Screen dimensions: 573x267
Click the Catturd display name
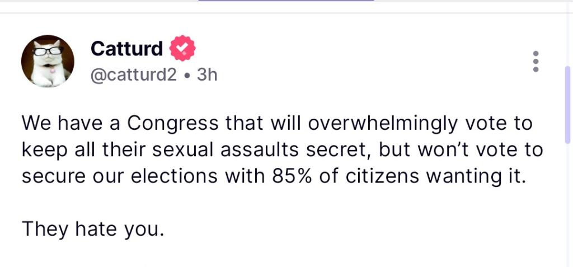126,49
